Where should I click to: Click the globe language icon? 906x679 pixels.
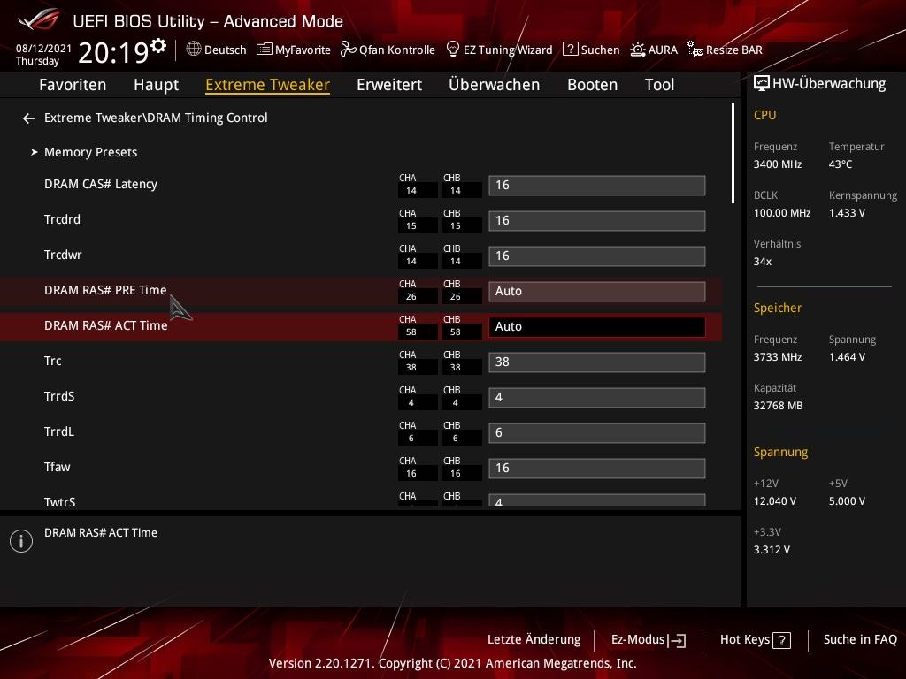click(x=194, y=50)
